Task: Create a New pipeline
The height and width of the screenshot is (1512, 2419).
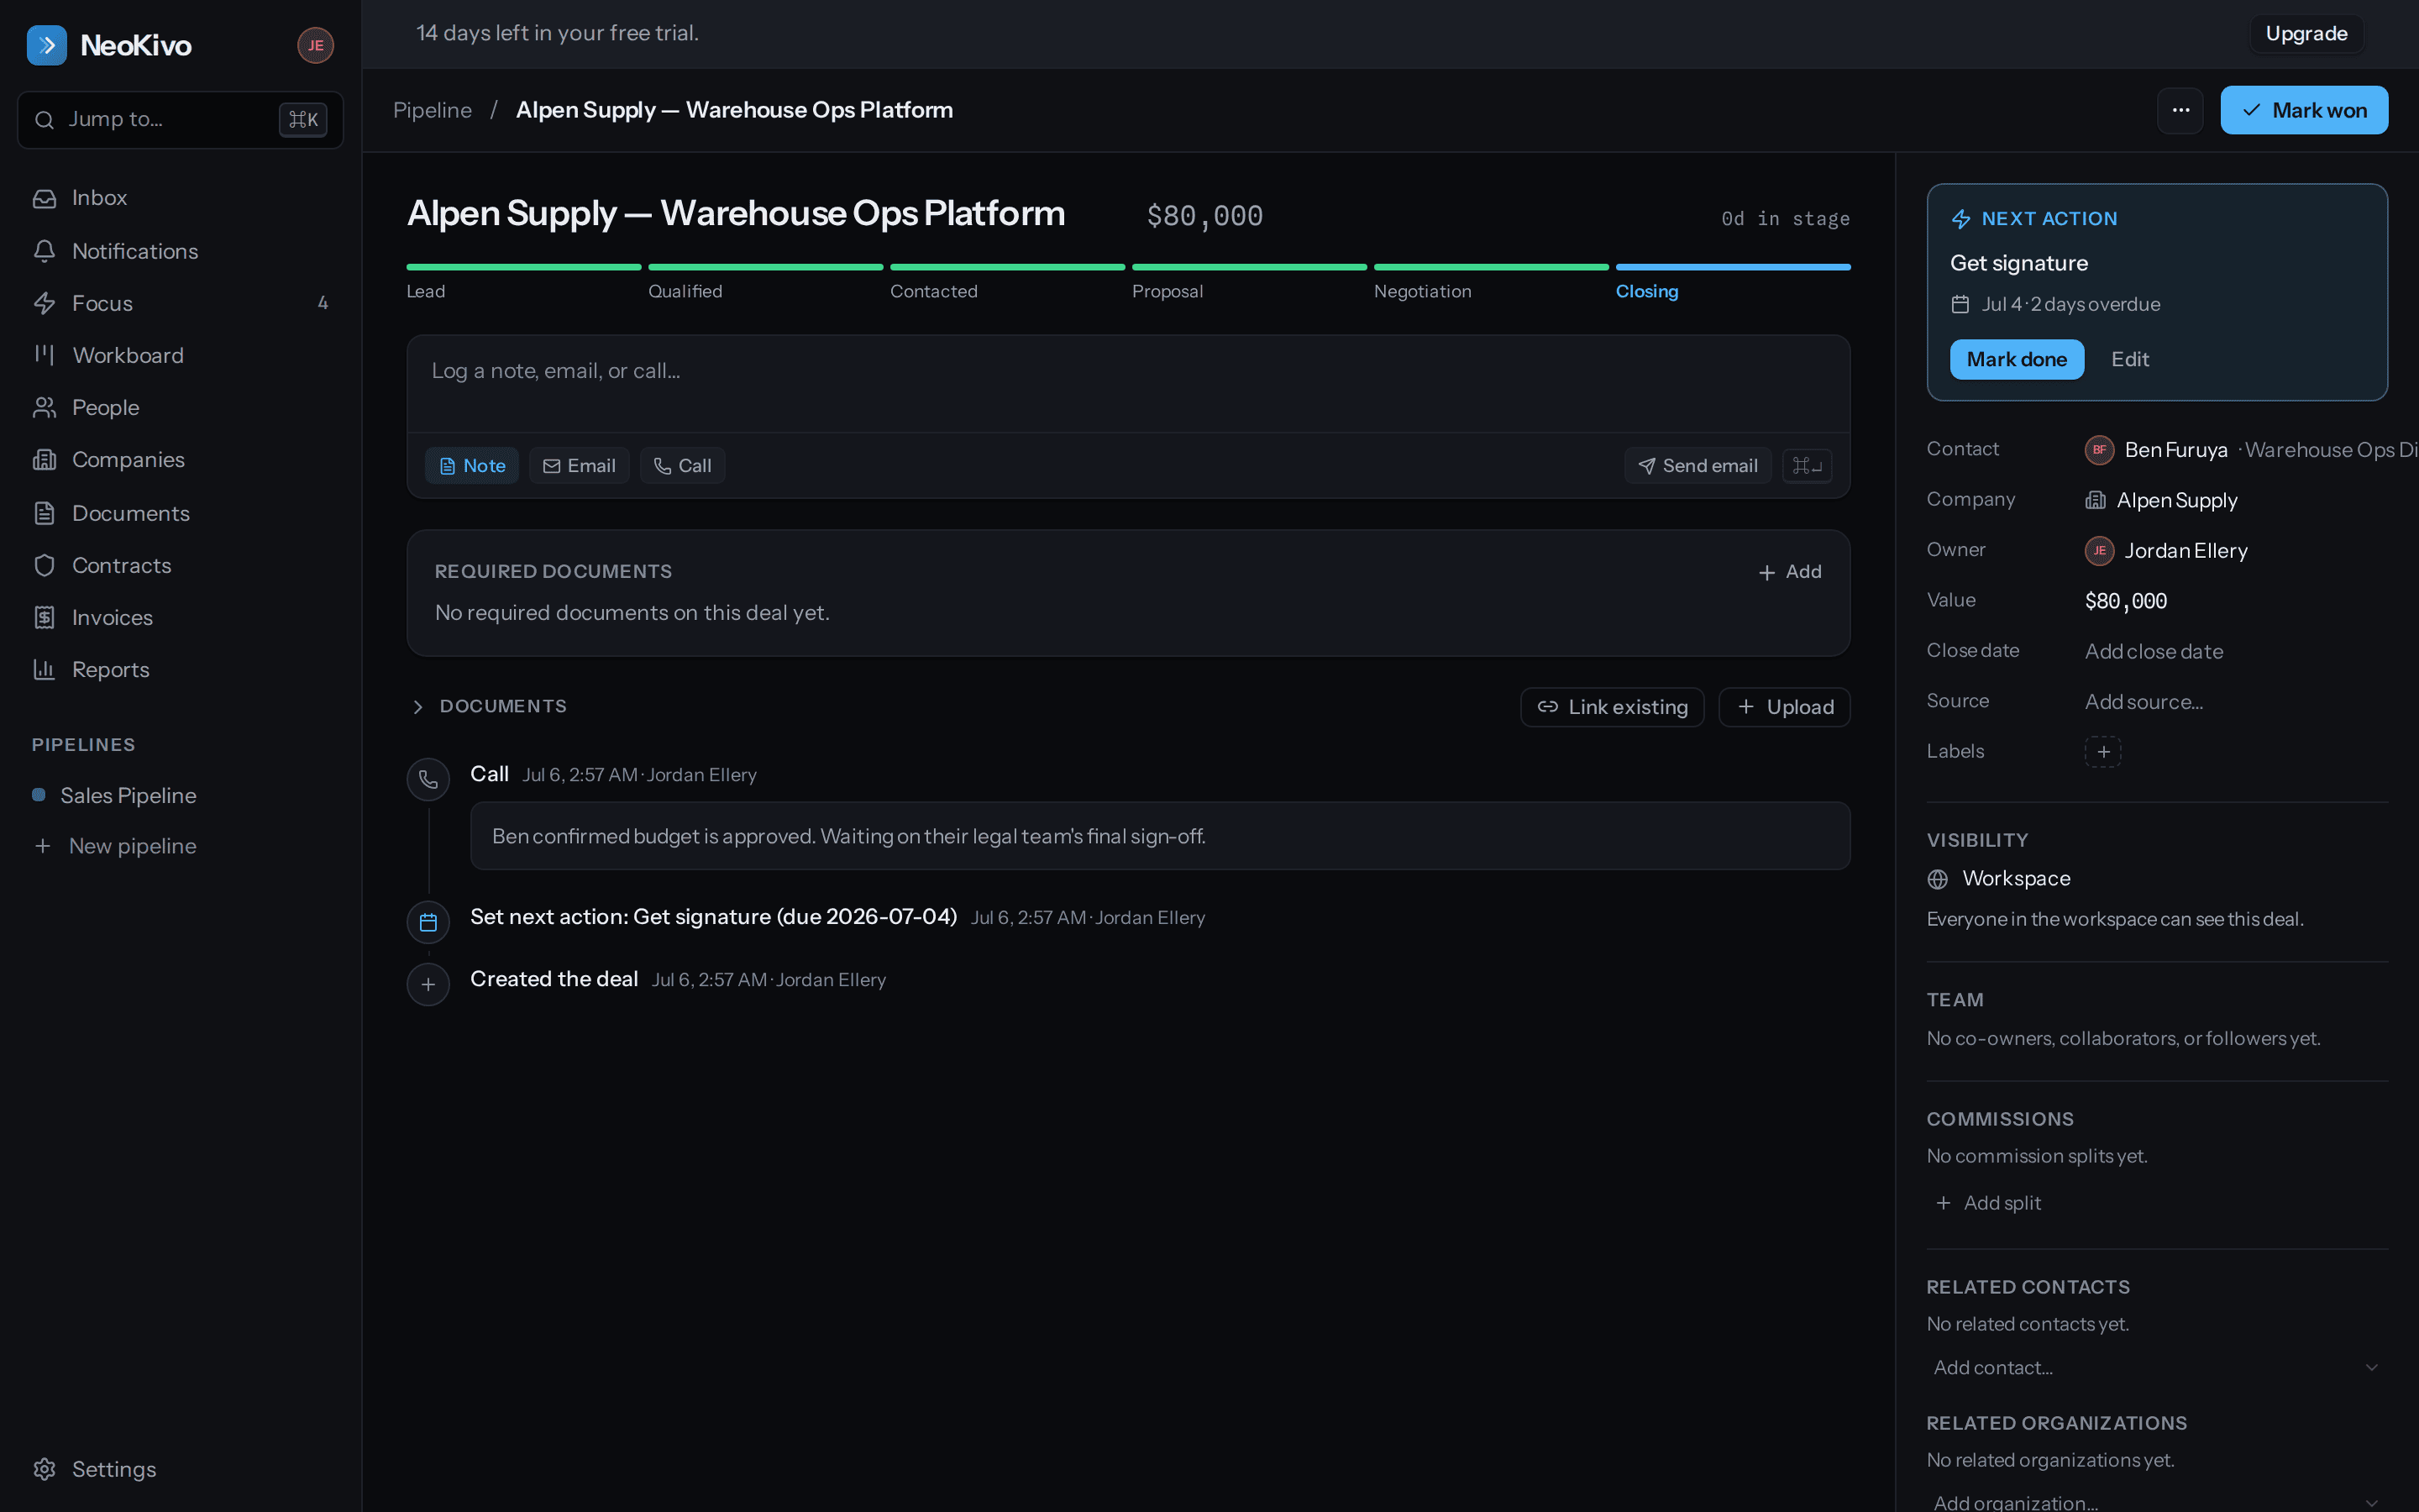Action: 180,846
